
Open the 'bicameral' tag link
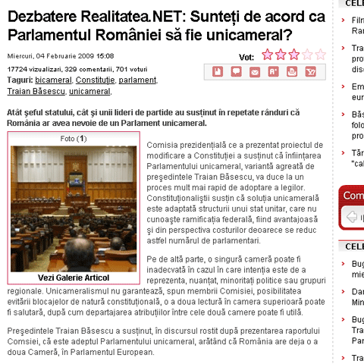[53, 80]
